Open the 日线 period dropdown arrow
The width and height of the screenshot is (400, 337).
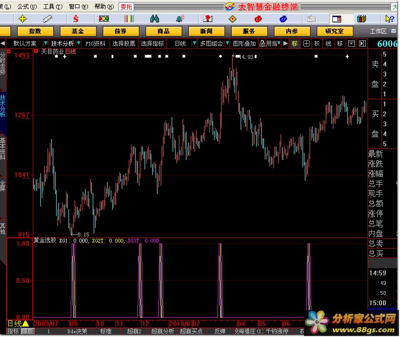click(x=195, y=43)
